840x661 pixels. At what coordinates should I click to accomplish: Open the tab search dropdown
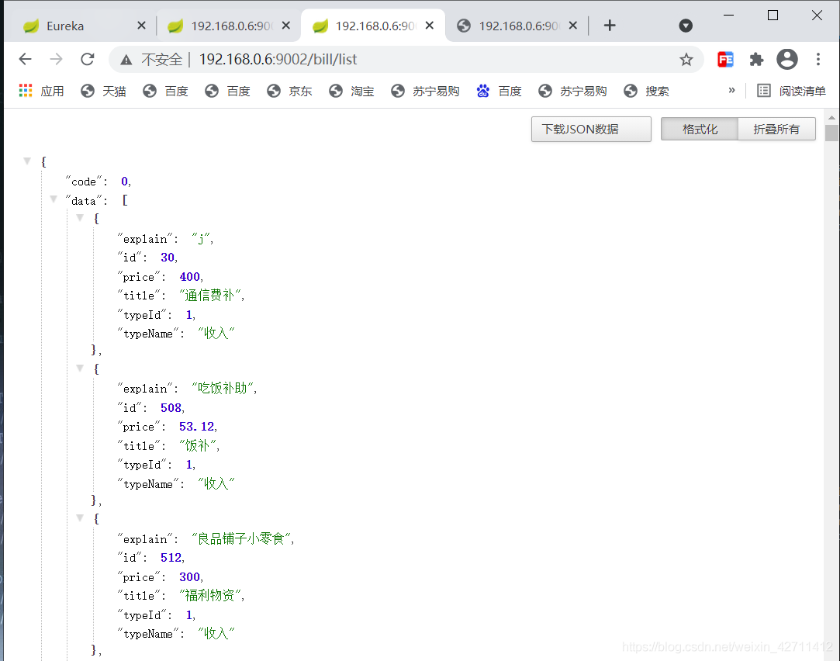(x=686, y=26)
